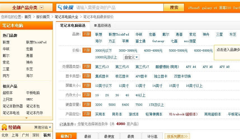The height and width of the screenshot is (139, 240).
Task: Click inside the product search input field
Action: click(119, 8)
